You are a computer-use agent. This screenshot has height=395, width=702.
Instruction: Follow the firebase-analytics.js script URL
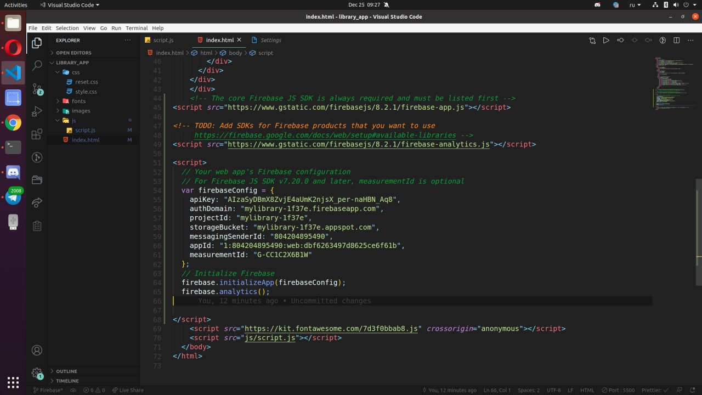(x=359, y=144)
